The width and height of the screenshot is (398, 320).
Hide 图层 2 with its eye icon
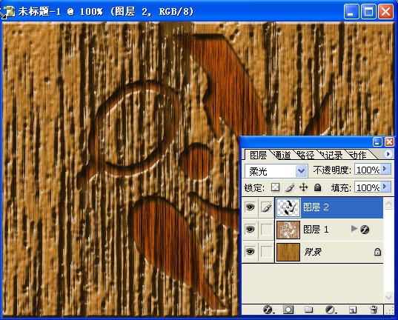(x=250, y=207)
